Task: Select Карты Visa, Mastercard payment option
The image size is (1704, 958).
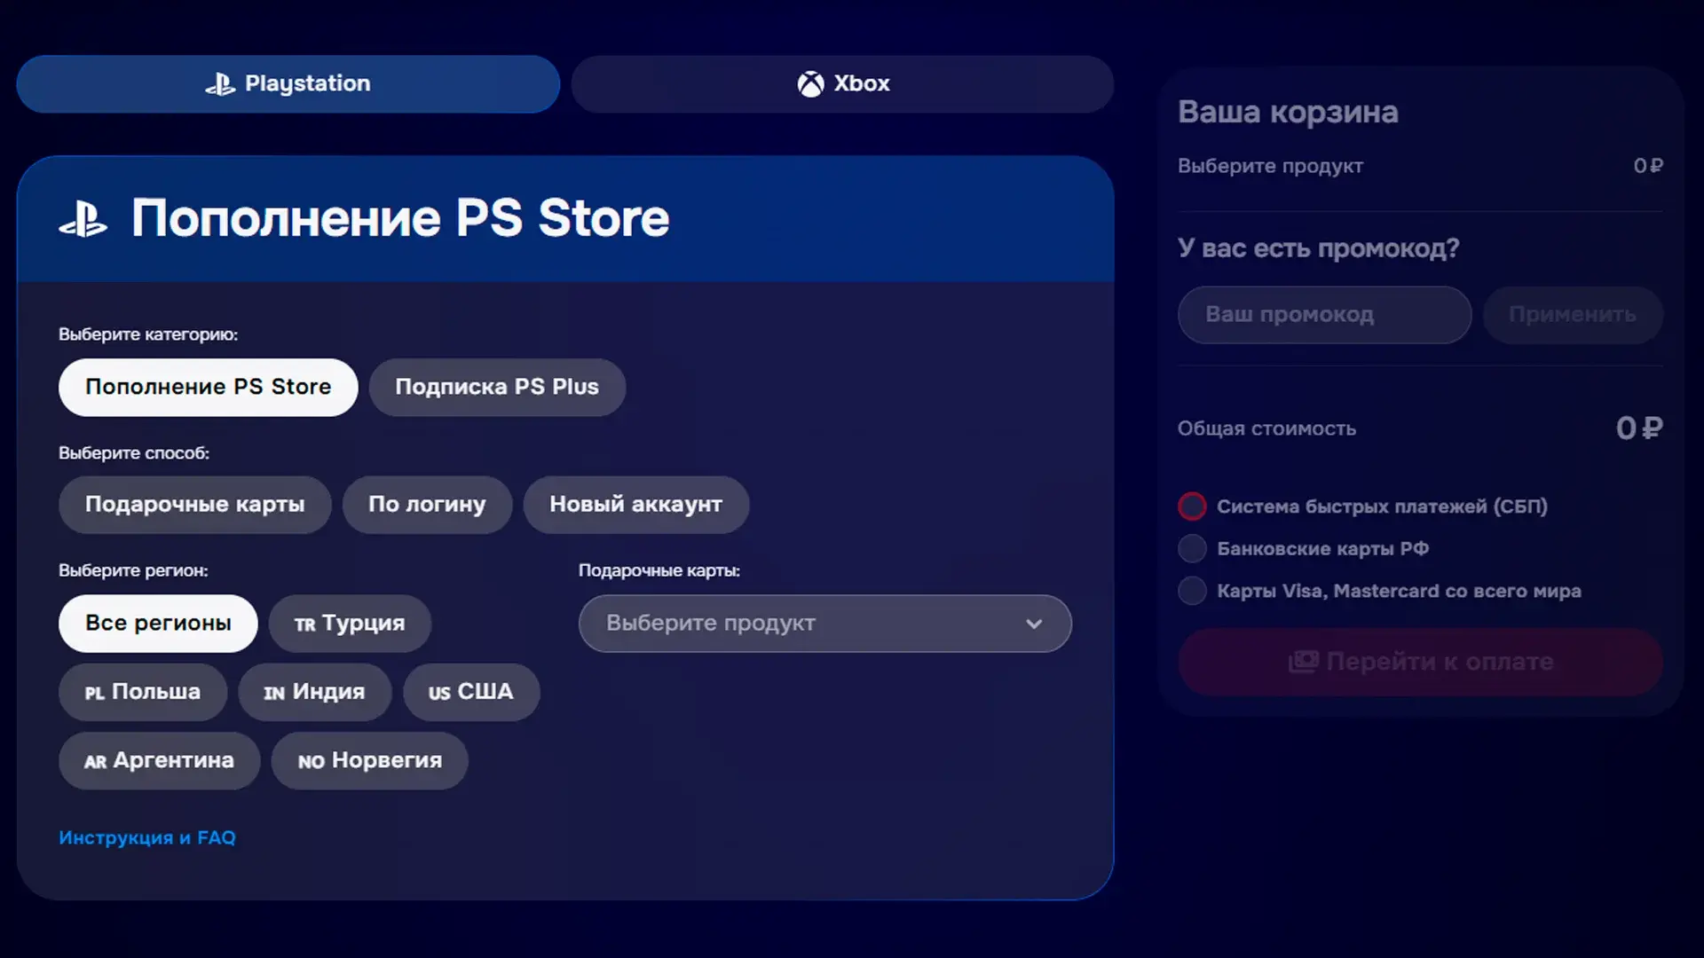Action: (x=1379, y=591)
